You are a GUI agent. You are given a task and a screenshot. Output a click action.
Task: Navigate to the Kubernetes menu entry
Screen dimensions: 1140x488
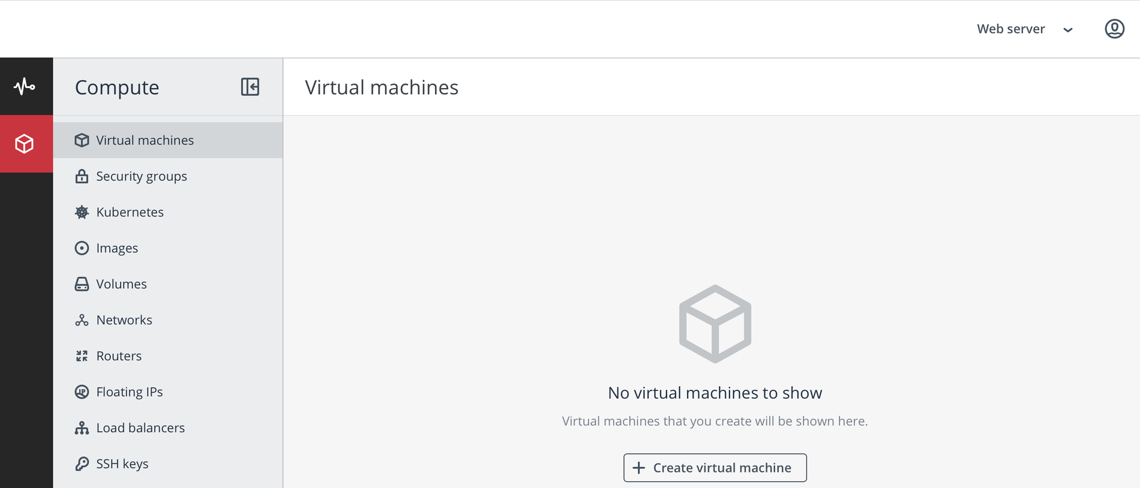pyautogui.click(x=130, y=212)
